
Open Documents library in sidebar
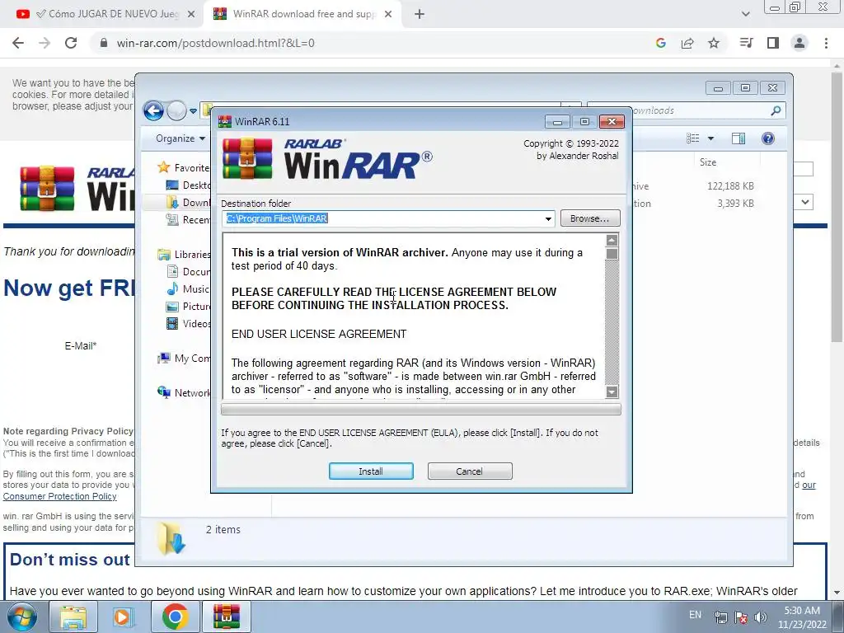189,272
